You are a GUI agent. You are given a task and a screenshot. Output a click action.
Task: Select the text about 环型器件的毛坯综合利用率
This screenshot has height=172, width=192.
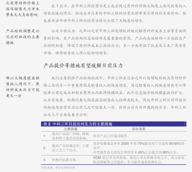136,152
